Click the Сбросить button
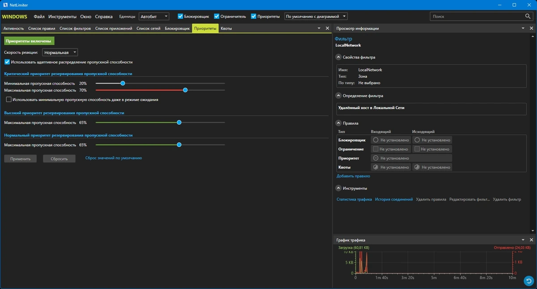The height and width of the screenshot is (289, 537). coord(59,158)
